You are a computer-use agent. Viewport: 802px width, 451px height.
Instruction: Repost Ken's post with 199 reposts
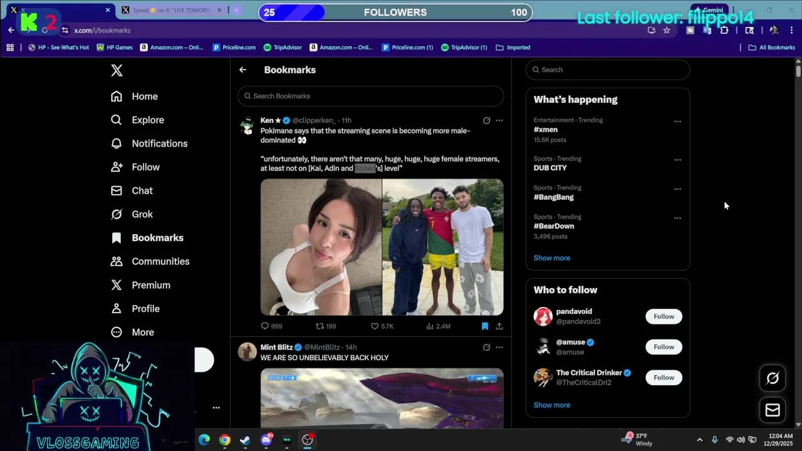coord(326,326)
